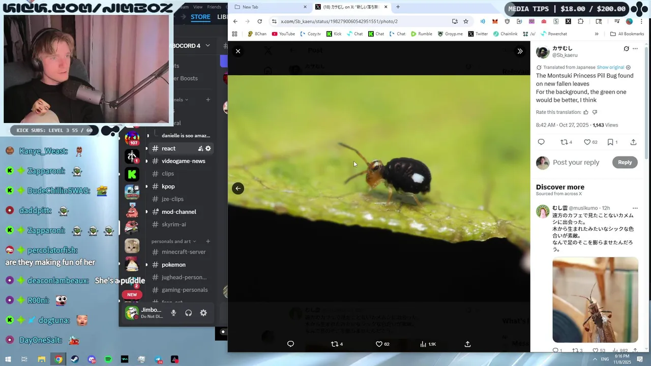651x366 pixels.
Task: Open the Powerchat bookmark
Action: (x=553, y=34)
